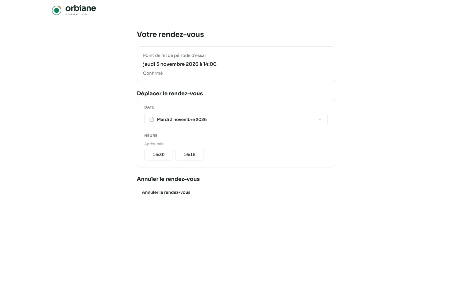This screenshot has height=295, width=472.
Task: Select the 16:15 time slot
Action: (189, 155)
